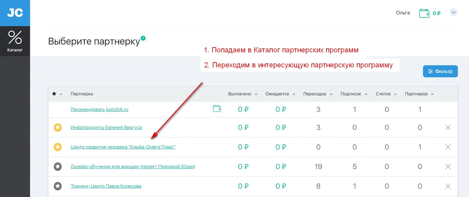Toggle favorite star for Онлайн-обучение для женщин
Viewport: 469px width, 197px height.
[x=58, y=167]
